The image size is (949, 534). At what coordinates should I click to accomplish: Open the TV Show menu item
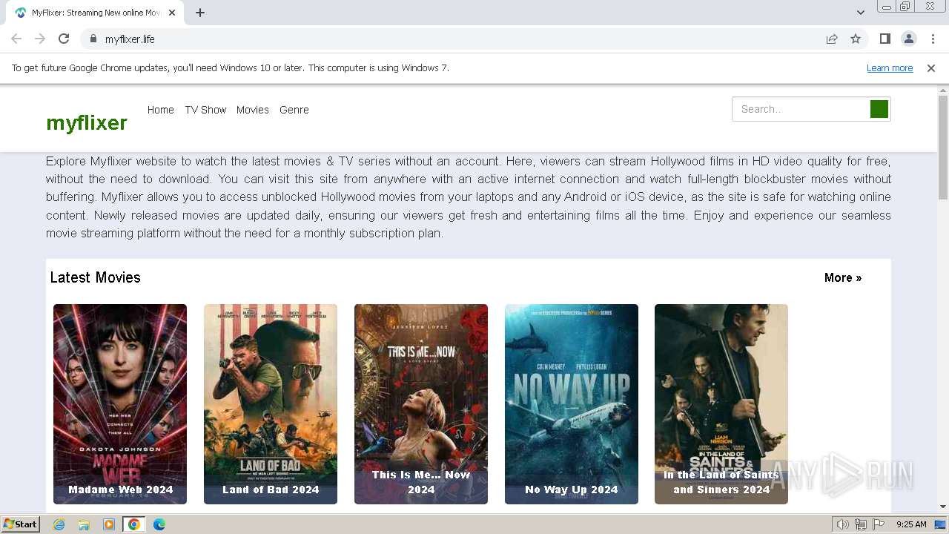pyautogui.click(x=205, y=110)
